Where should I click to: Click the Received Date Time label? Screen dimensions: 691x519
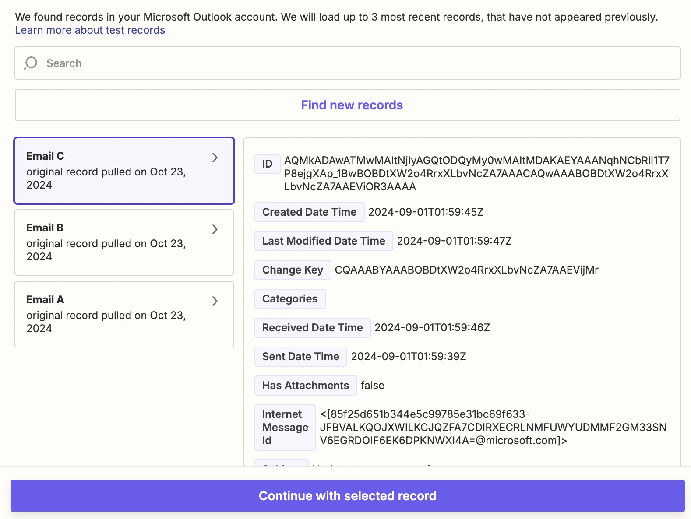click(312, 328)
